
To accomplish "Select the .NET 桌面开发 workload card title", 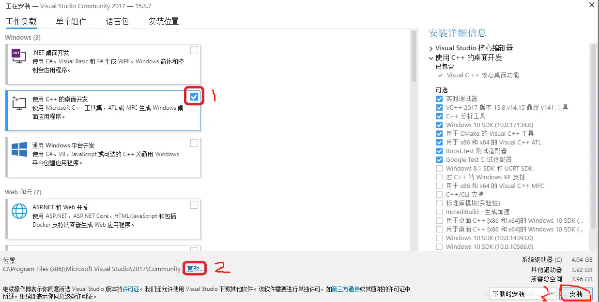I will [50, 53].
